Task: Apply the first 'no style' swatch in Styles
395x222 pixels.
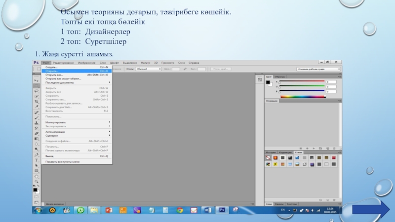Action: [268, 157]
